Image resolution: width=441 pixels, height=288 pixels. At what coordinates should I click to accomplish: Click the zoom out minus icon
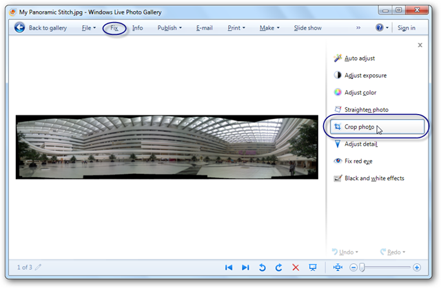point(353,267)
